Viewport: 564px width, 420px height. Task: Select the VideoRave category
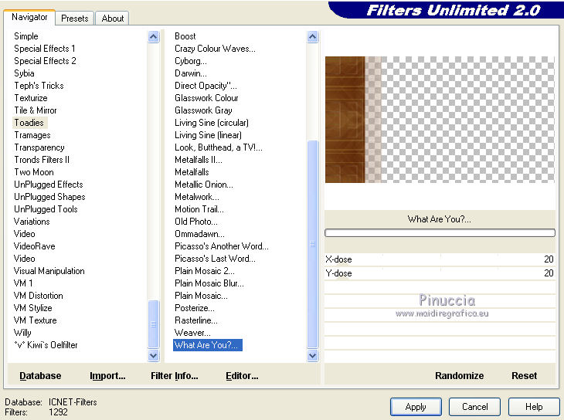click(34, 246)
